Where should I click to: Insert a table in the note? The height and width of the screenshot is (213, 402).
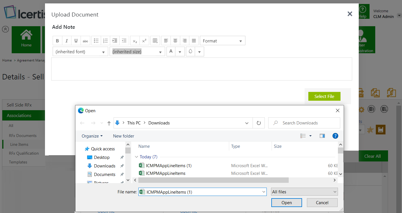point(155,41)
